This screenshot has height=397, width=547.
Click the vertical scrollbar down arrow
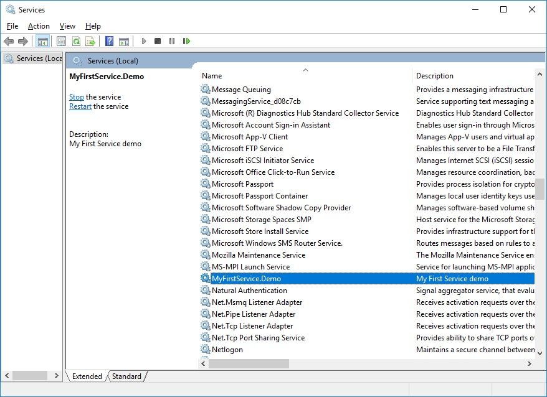click(540, 352)
